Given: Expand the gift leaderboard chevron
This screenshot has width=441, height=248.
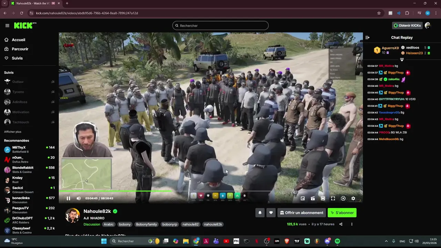Looking at the screenshot, I should [402, 60].
